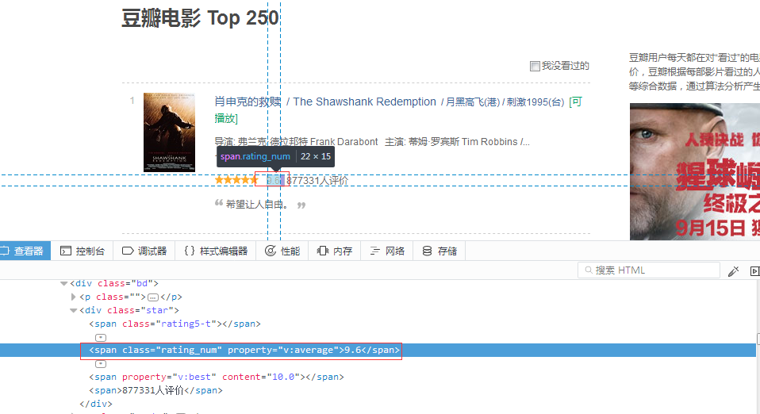Viewport: 760px width, 414px height.
Task: Select the span property="v:best" line
Action: (216, 377)
